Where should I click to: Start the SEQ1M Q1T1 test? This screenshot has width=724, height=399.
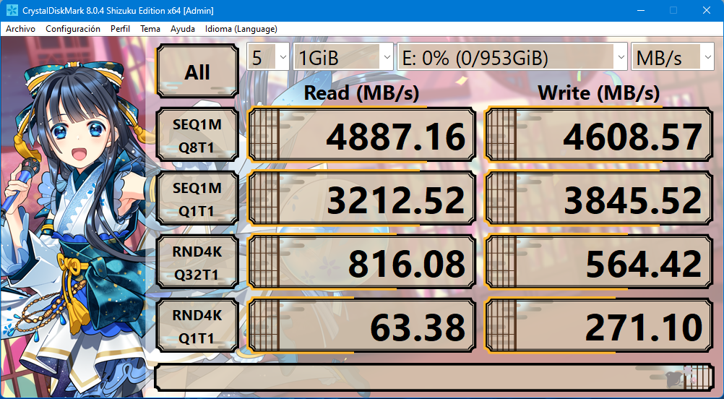(198, 199)
